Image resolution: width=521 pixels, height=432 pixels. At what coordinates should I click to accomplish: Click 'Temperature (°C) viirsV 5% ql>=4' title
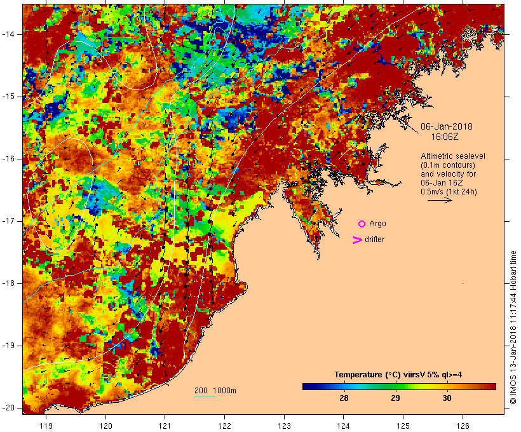tap(398, 375)
